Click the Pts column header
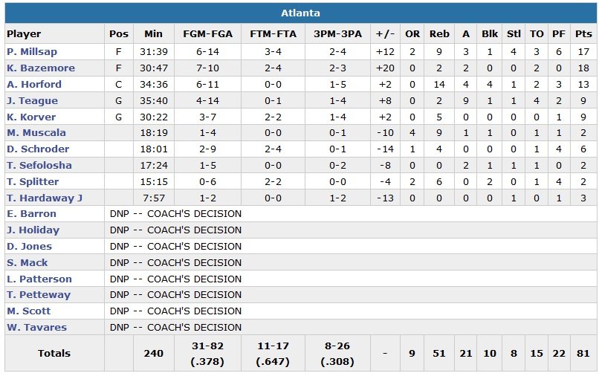599x376 pixels. (x=583, y=34)
